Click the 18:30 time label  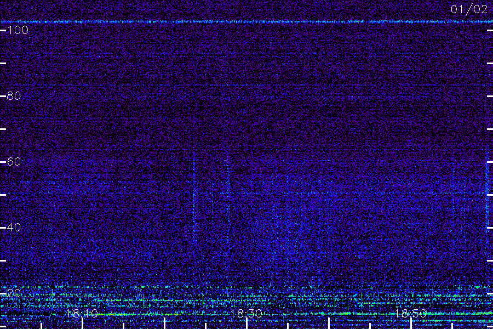click(246, 314)
